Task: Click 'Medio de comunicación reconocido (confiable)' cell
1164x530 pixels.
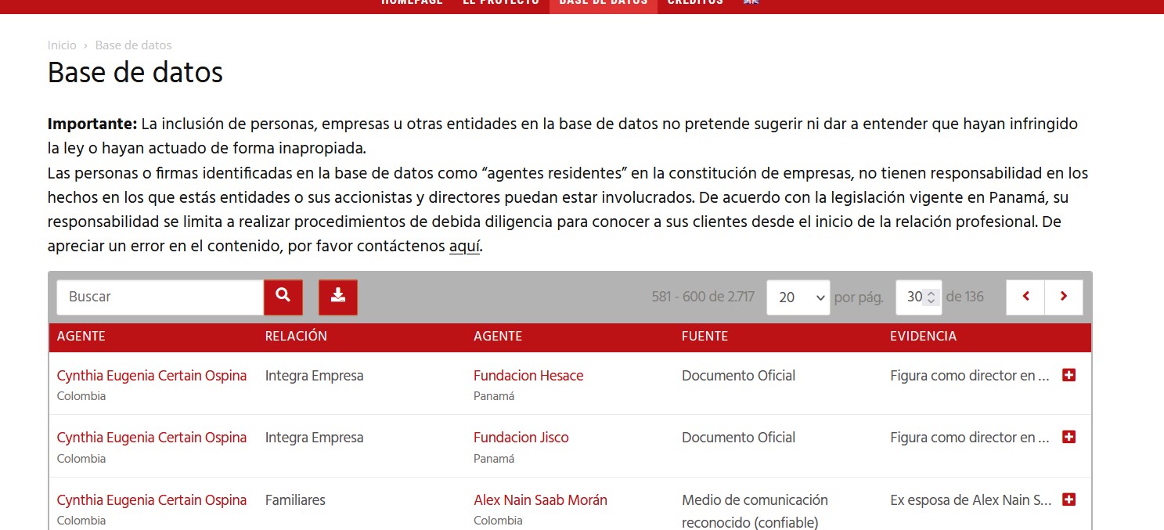Action: [x=755, y=511]
